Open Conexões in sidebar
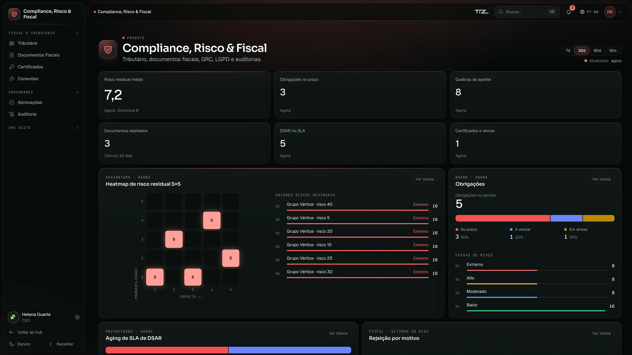The height and width of the screenshot is (355, 632). click(x=44, y=79)
